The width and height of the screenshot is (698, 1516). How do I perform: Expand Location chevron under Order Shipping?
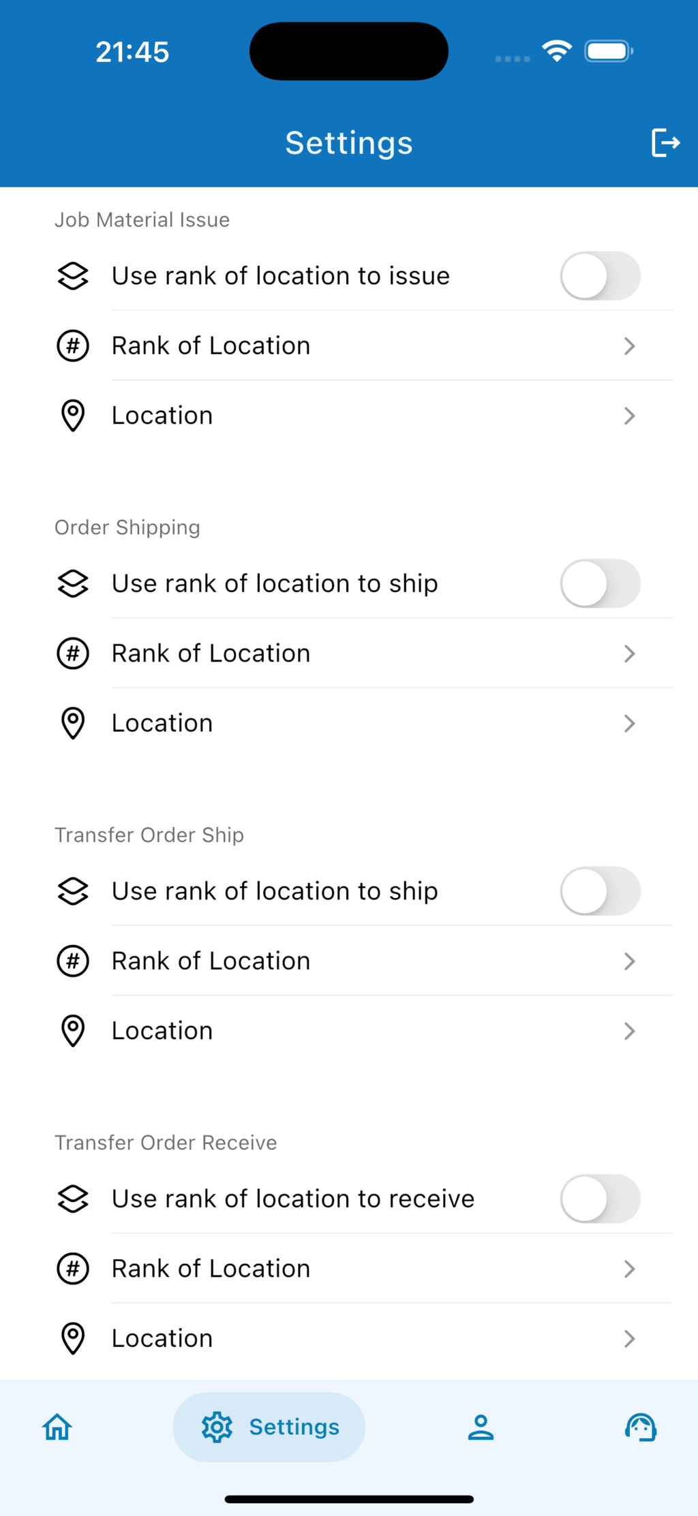click(629, 724)
